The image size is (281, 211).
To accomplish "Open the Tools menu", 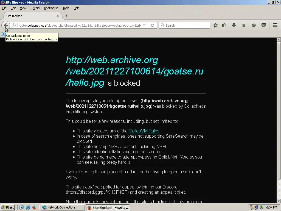I will coord(66,8).
